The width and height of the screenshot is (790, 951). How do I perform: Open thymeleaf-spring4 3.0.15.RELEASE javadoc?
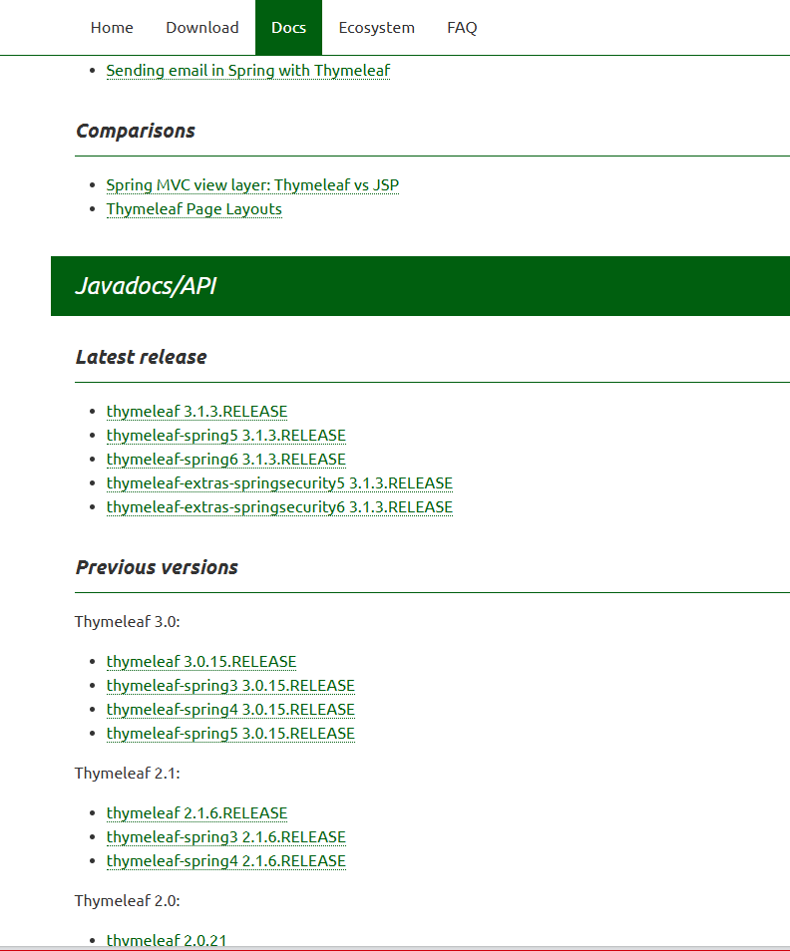pos(230,709)
